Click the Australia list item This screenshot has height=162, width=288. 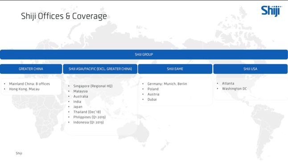81,97
